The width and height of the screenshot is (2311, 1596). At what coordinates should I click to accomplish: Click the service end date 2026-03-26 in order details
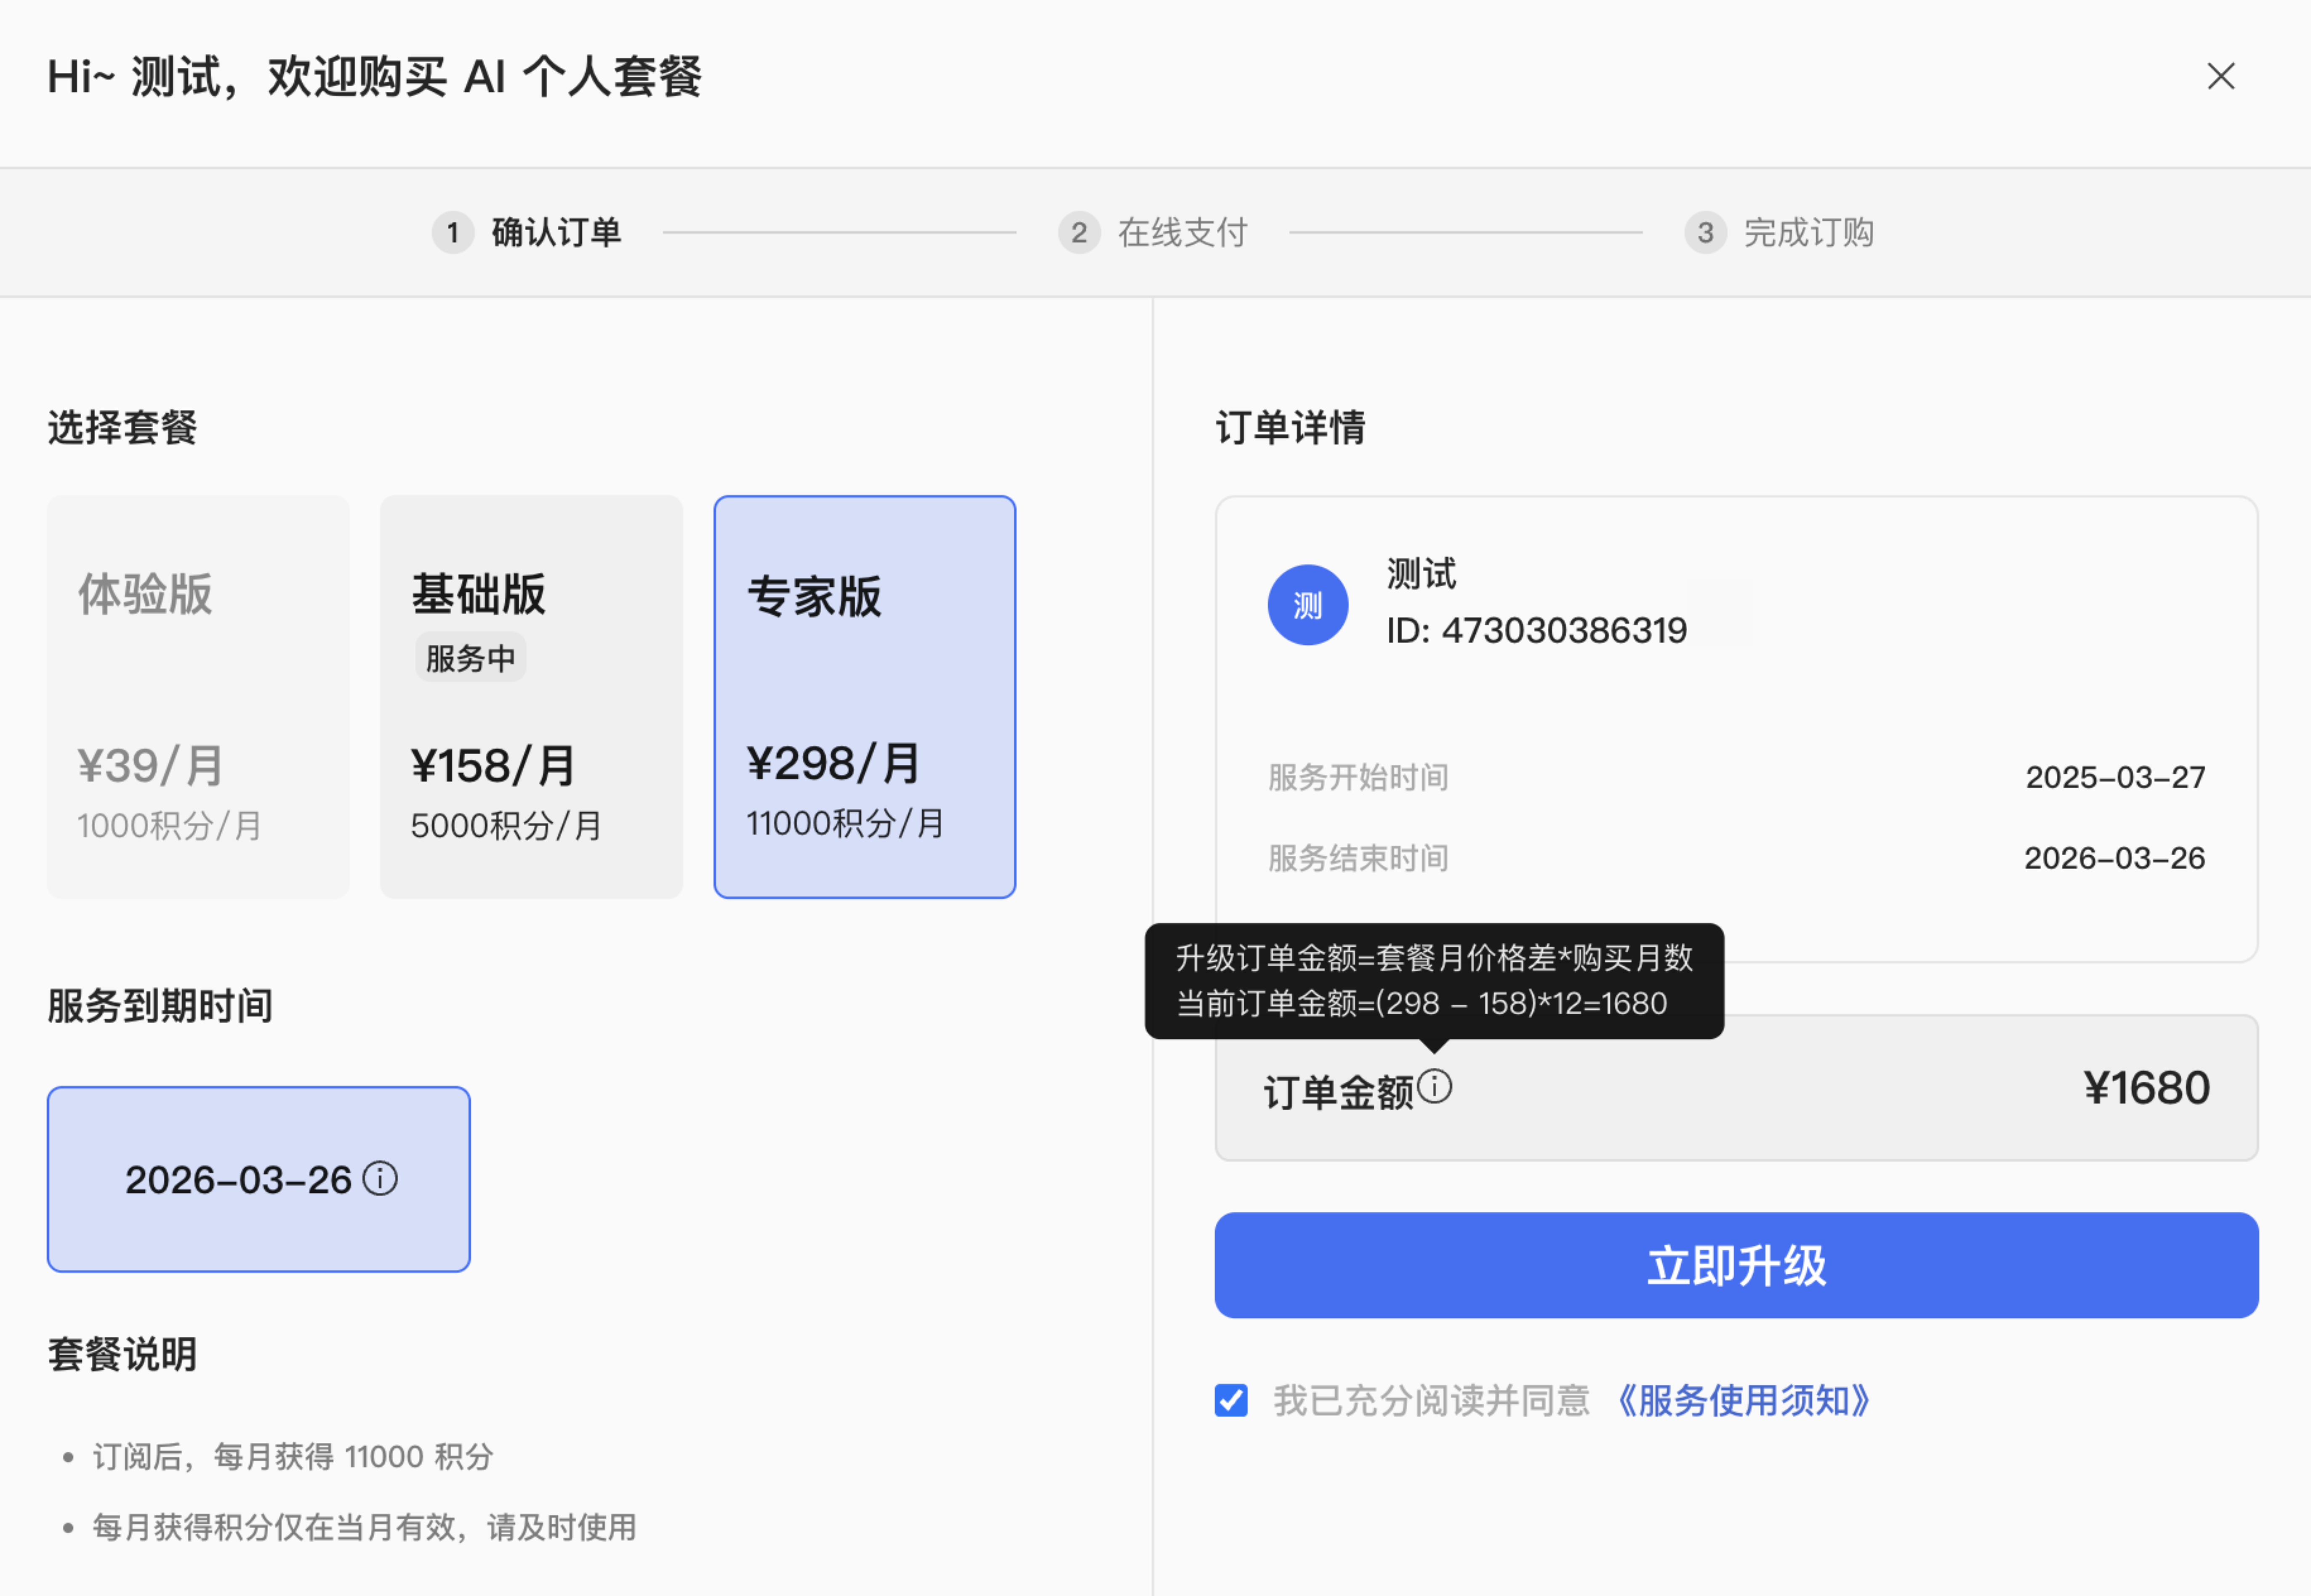tap(2114, 858)
